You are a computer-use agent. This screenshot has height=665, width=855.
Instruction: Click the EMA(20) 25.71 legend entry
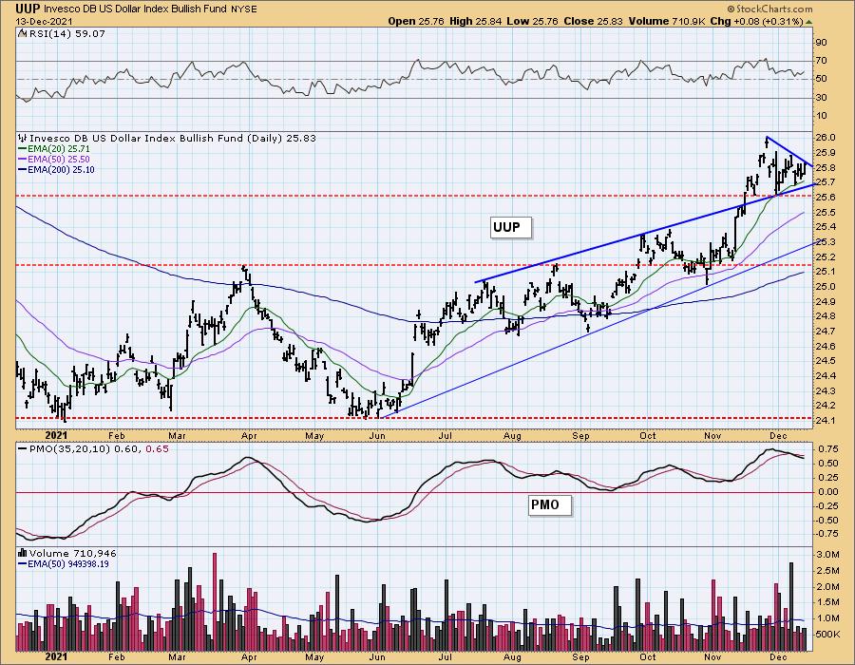pos(54,149)
